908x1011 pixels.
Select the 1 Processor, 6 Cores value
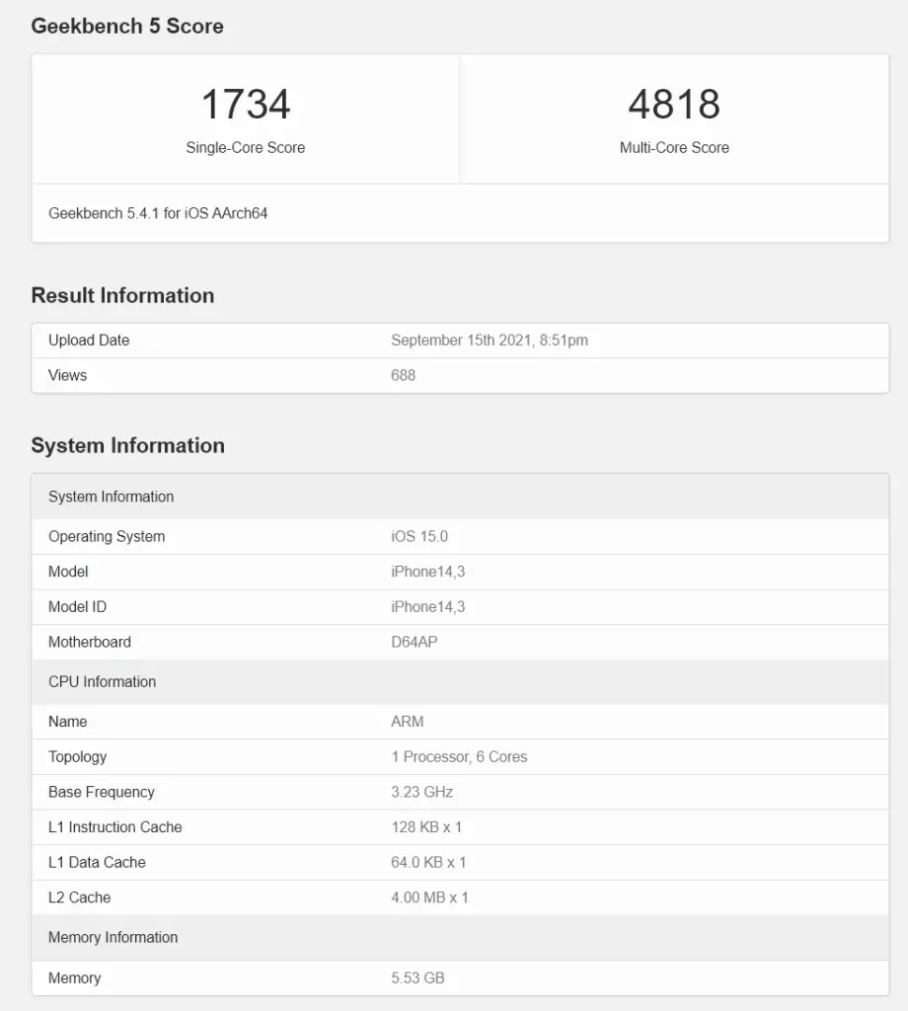click(459, 757)
